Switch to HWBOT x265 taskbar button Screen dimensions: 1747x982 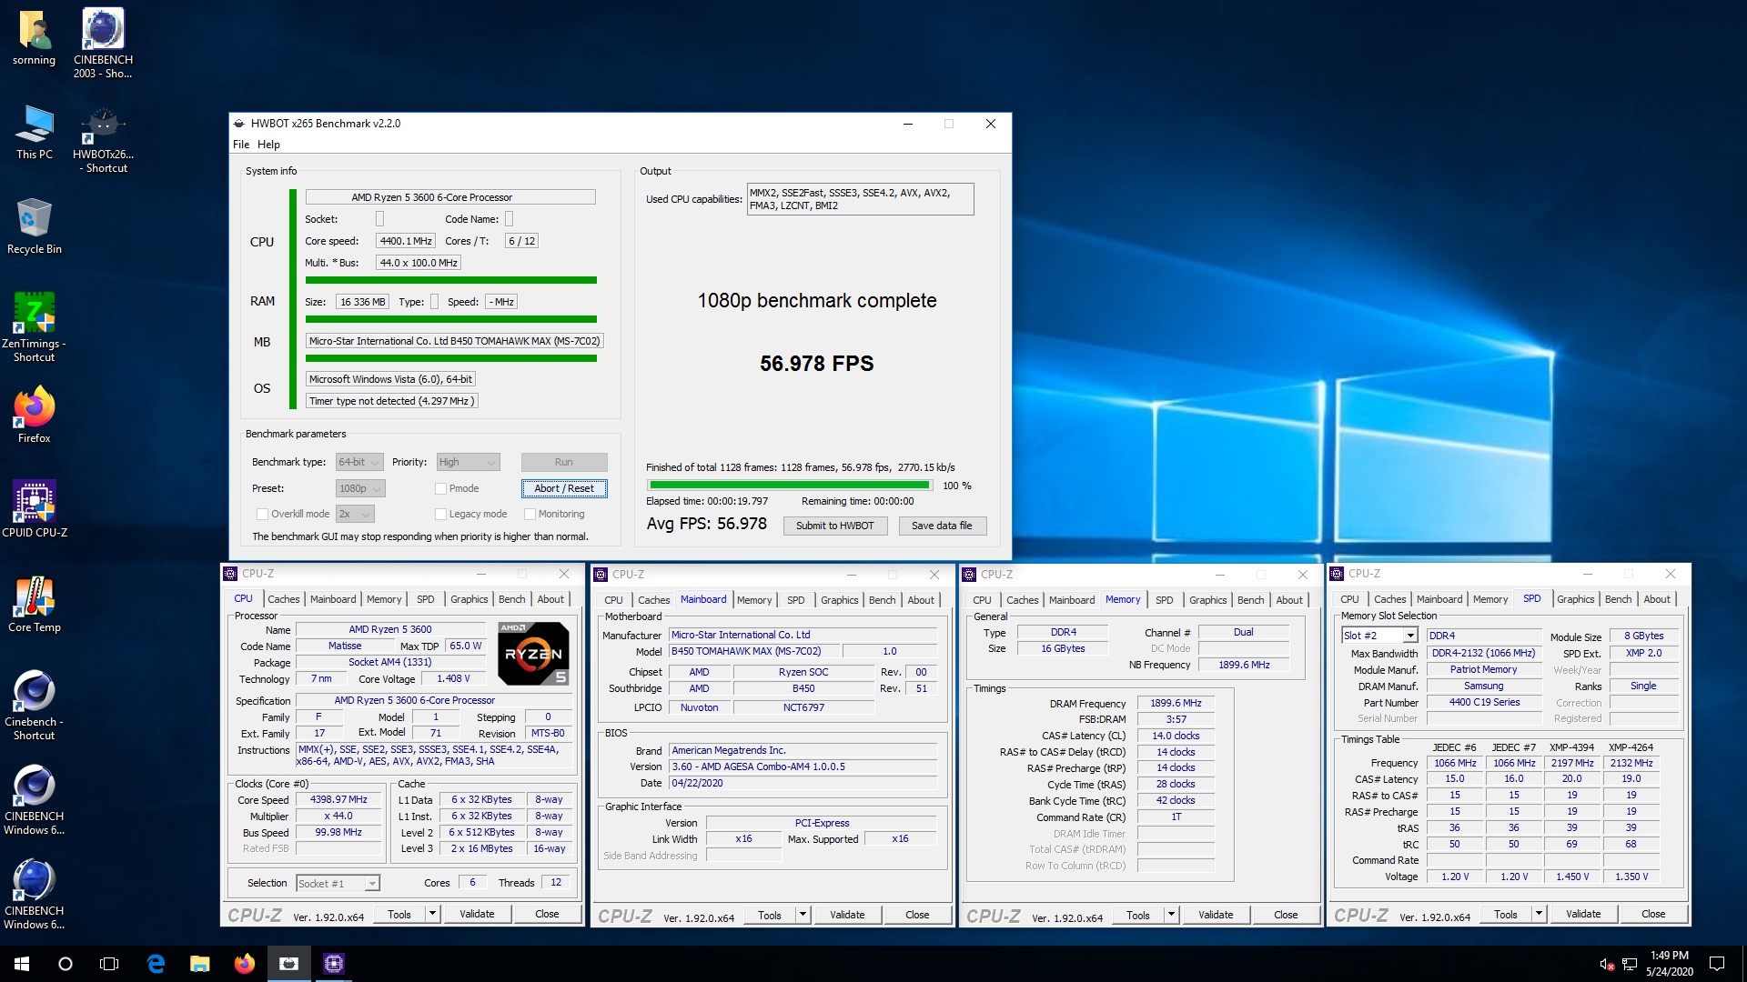point(288,964)
